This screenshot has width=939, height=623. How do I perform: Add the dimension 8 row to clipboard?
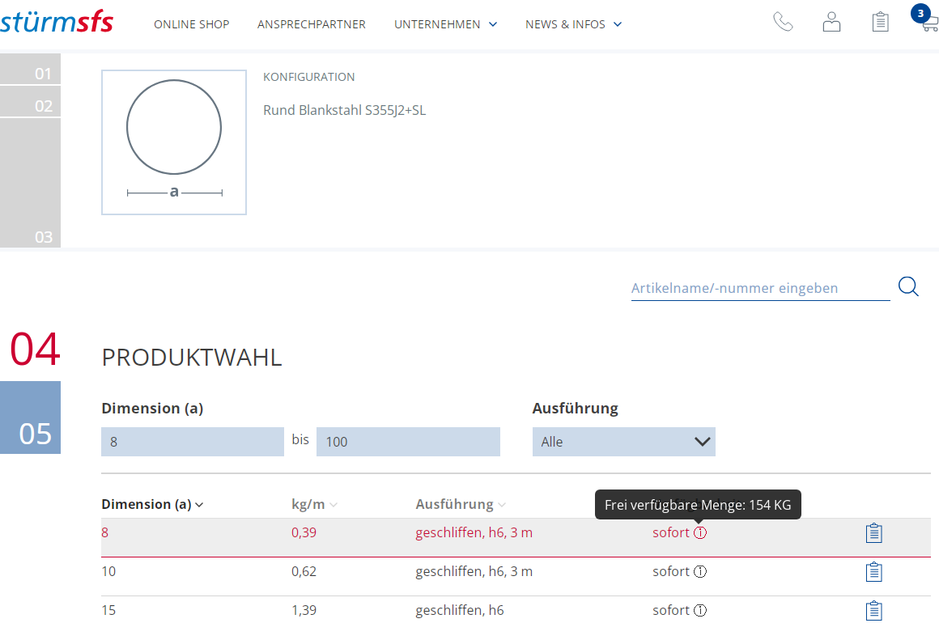pos(873,533)
